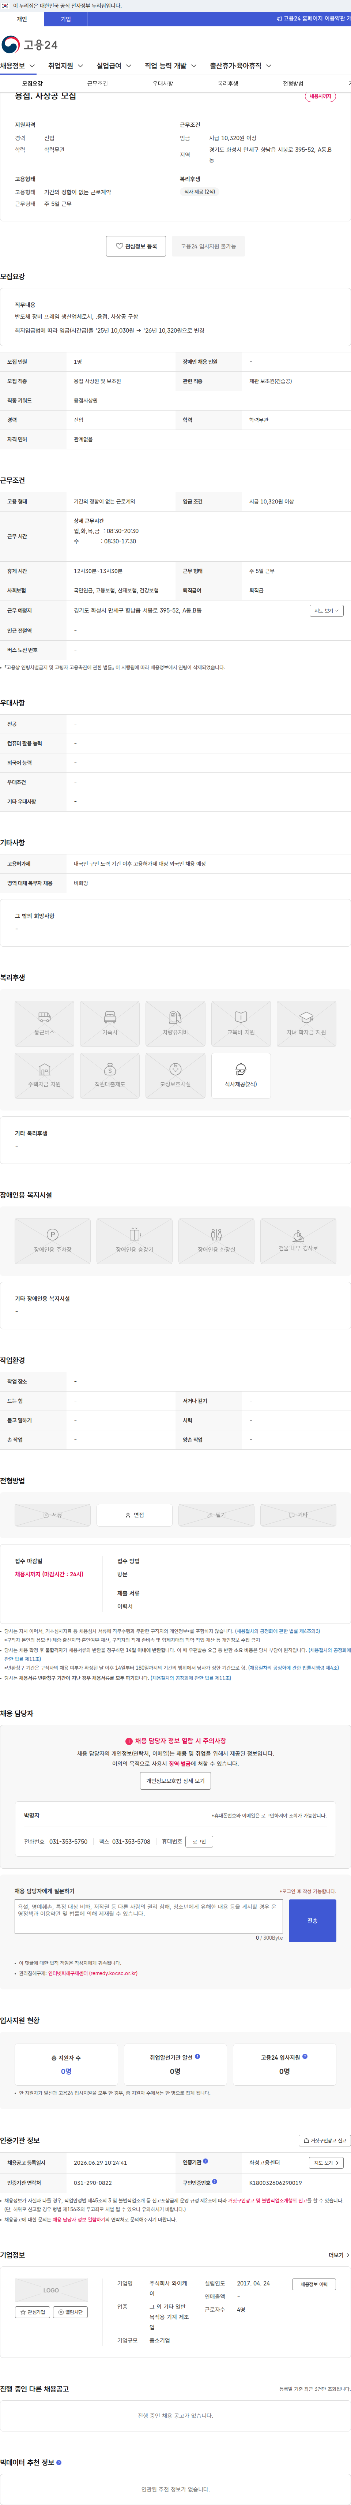Click 로그인 button beside 휴대번호
Viewport: 351px width, 2505px height.
[199, 1842]
